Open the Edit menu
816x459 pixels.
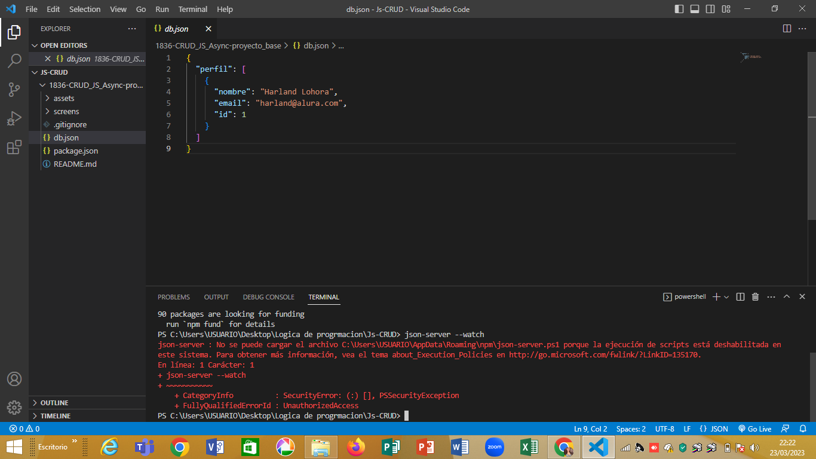pyautogui.click(x=53, y=9)
